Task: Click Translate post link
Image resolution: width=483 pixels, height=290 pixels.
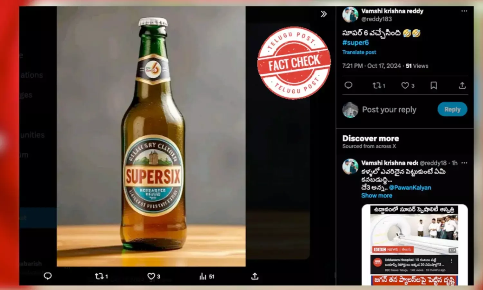Action: click(x=359, y=52)
